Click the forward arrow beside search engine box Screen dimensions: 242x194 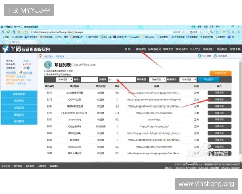pos(200,32)
